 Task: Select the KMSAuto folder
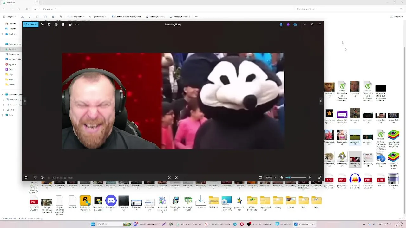coord(214,203)
